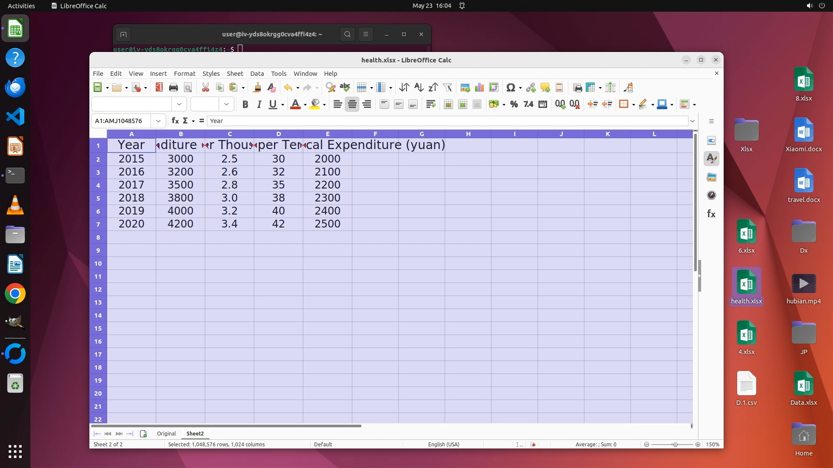This screenshot has width=833, height=468.
Task: Click the formula input line
Action: (447, 121)
